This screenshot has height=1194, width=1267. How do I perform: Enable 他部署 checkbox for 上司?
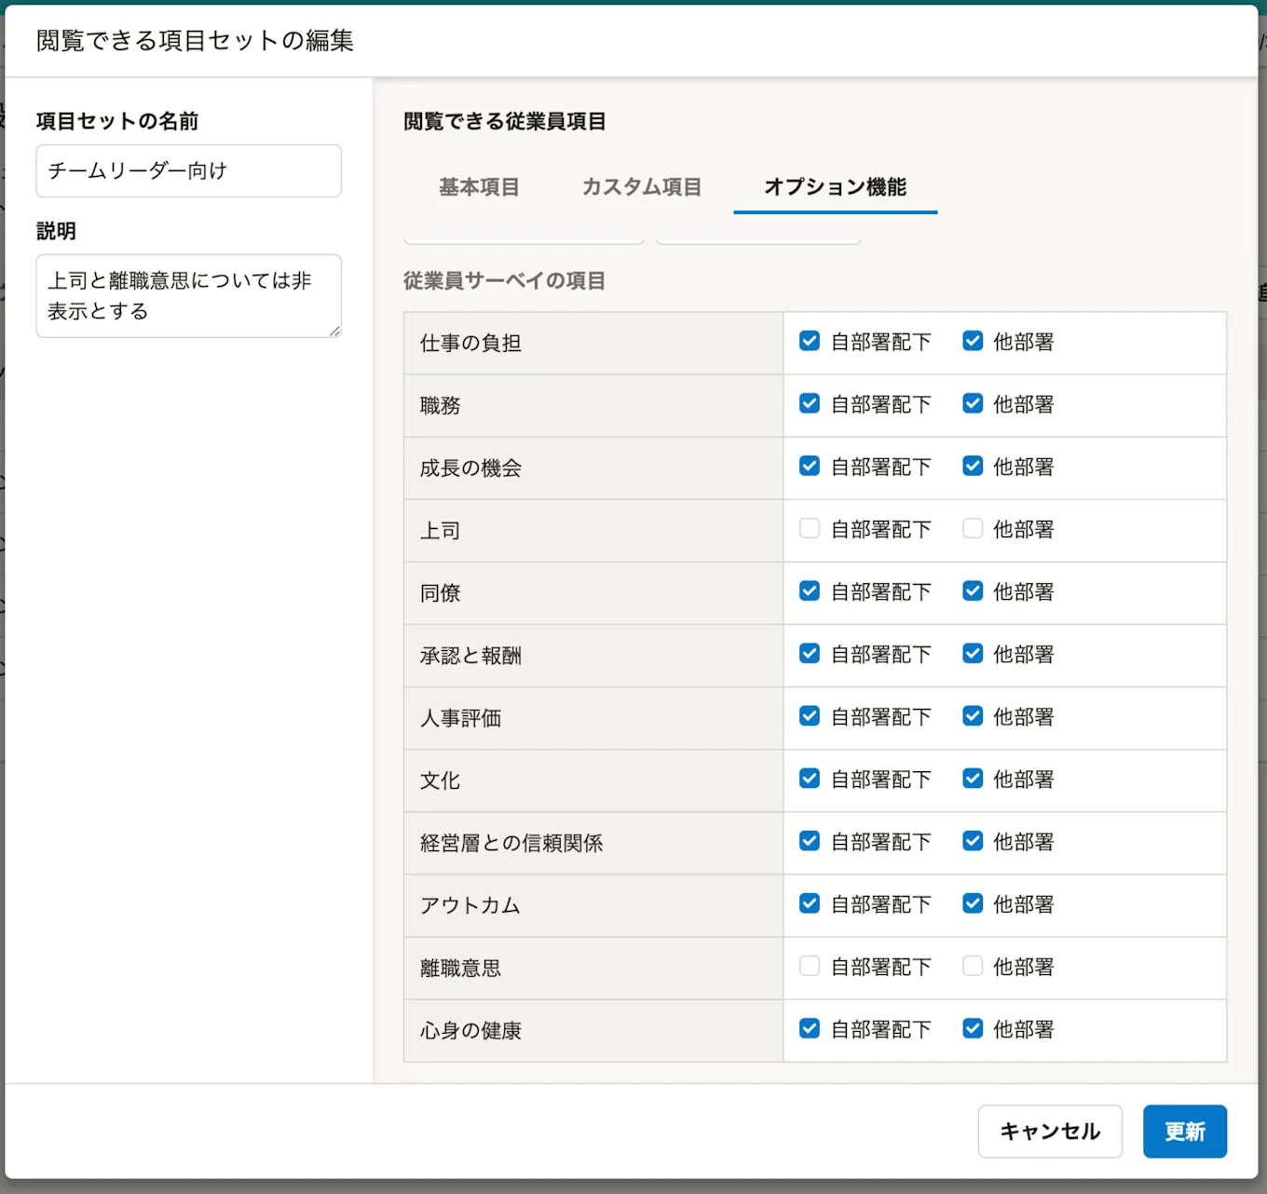point(973,528)
